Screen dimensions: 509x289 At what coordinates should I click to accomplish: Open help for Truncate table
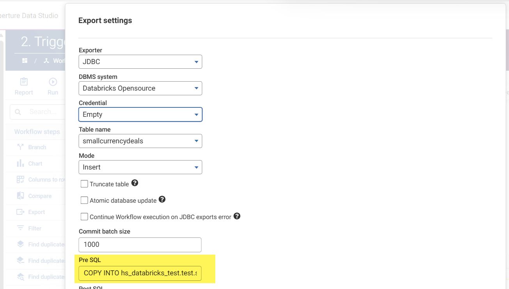click(x=135, y=183)
